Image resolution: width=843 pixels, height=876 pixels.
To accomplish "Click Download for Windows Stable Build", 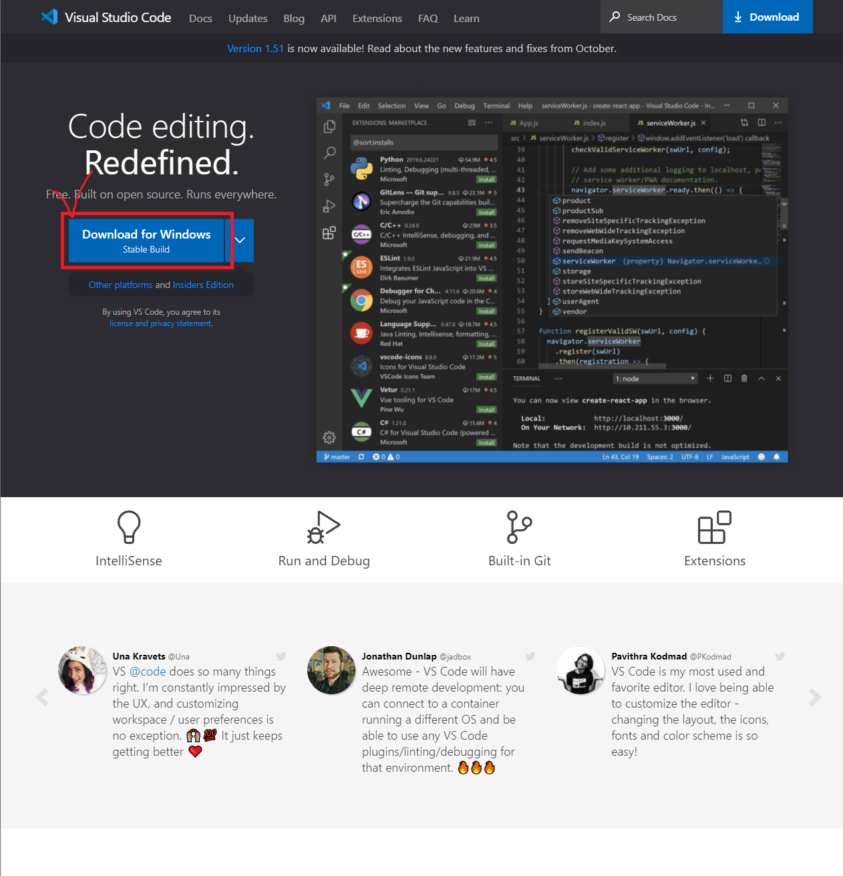I will 146,241.
